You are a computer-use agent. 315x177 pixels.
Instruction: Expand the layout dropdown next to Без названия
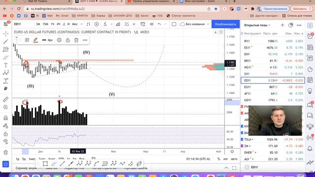point(208,24)
